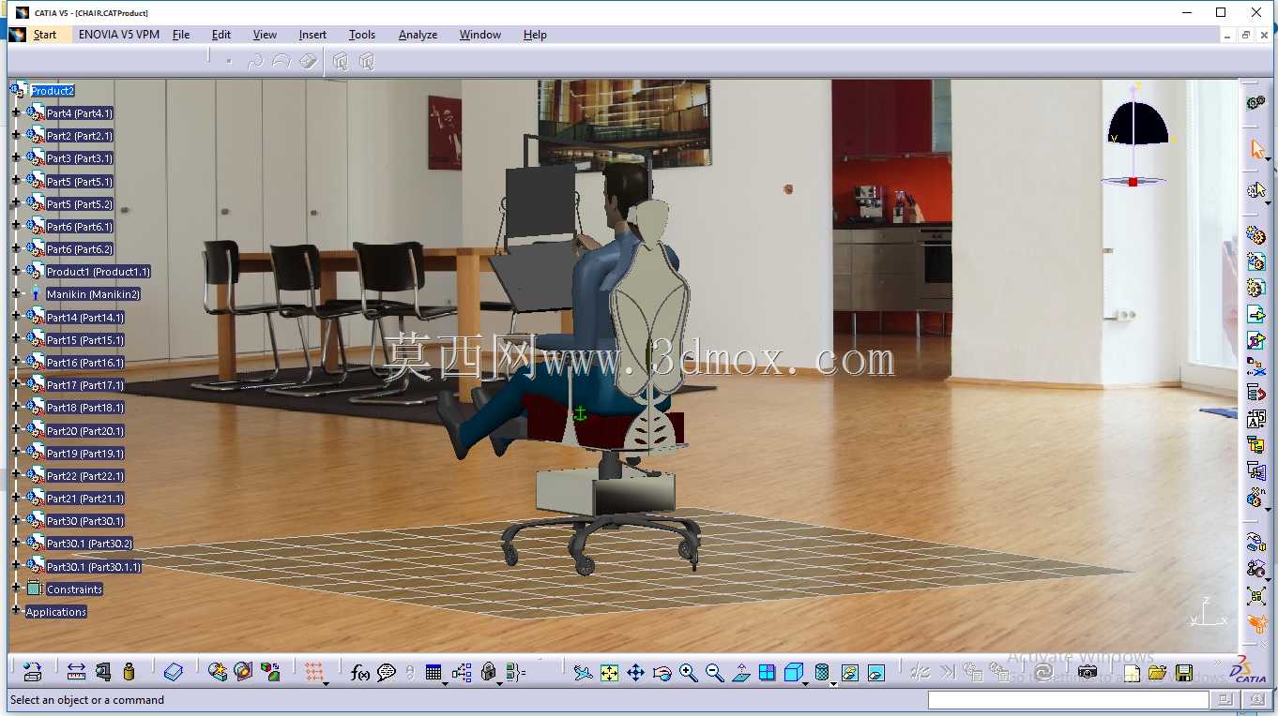Select Part5 (Part5.2) in the tree

click(80, 204)
